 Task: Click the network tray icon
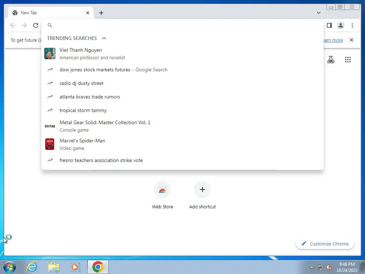coord(320,267)
